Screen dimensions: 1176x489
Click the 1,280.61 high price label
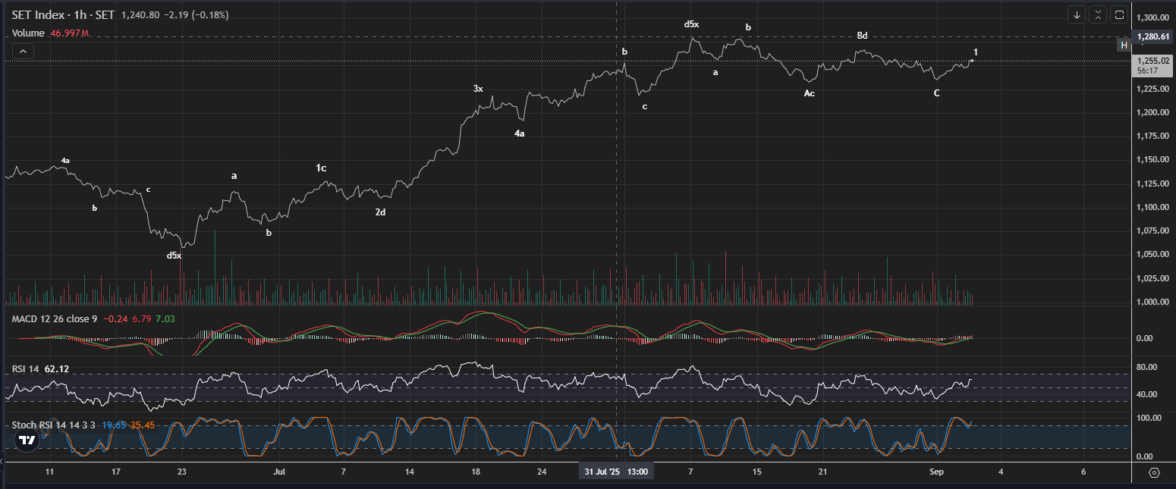click(1153, 36)
